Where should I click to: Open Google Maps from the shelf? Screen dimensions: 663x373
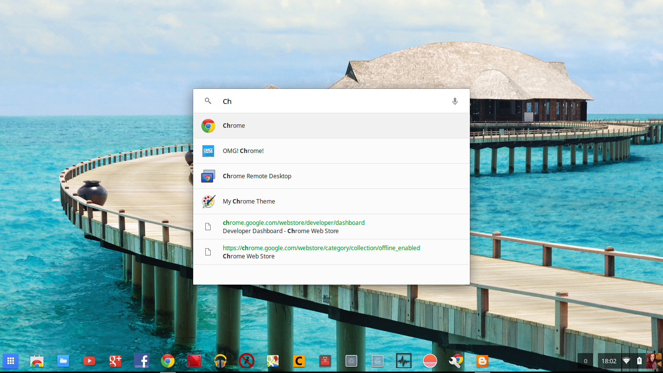pyautogui.click(x=273, y=361)
